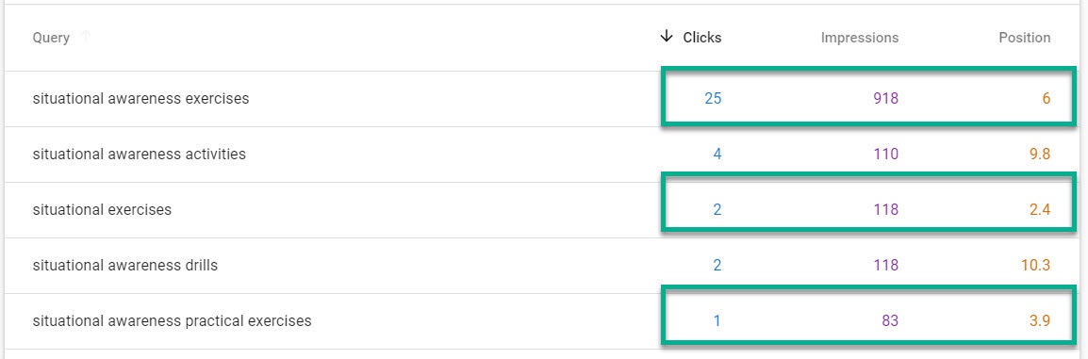Open query 'situational awareness exercises'
This screenshot has height=359, width=1088.
coord(140,98)
